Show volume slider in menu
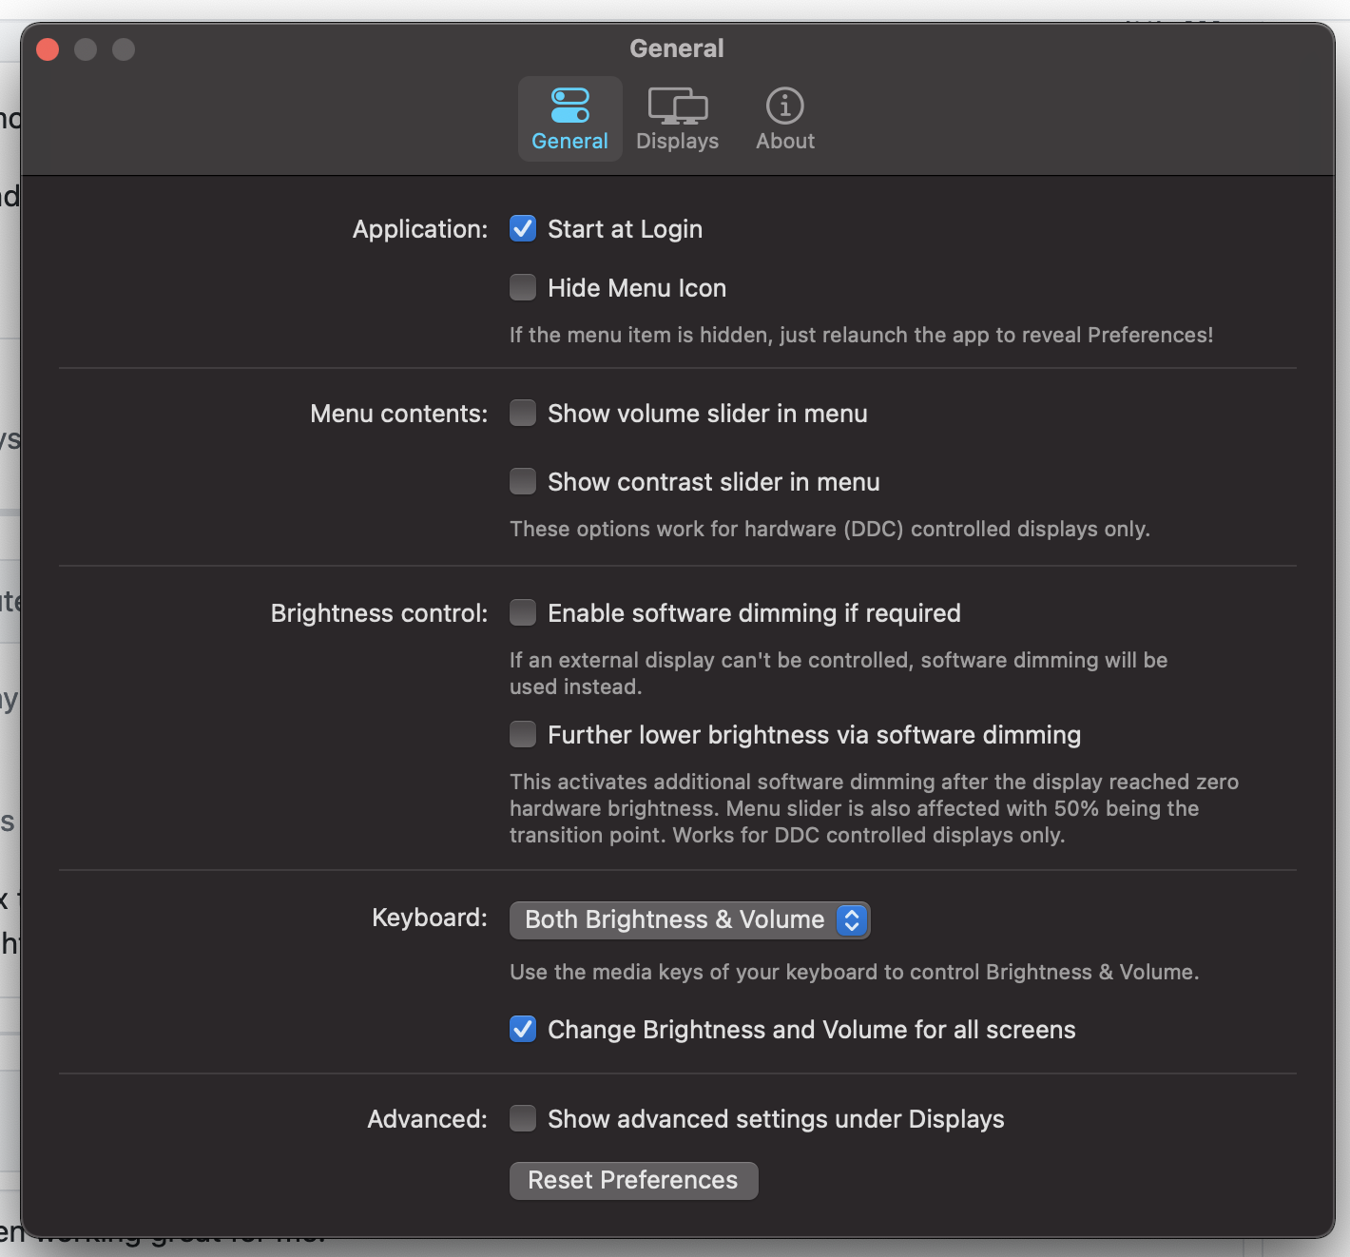 pos(522,413)
